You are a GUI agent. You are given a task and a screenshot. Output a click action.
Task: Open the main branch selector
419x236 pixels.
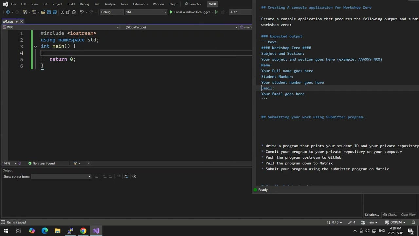coord(369,222)
